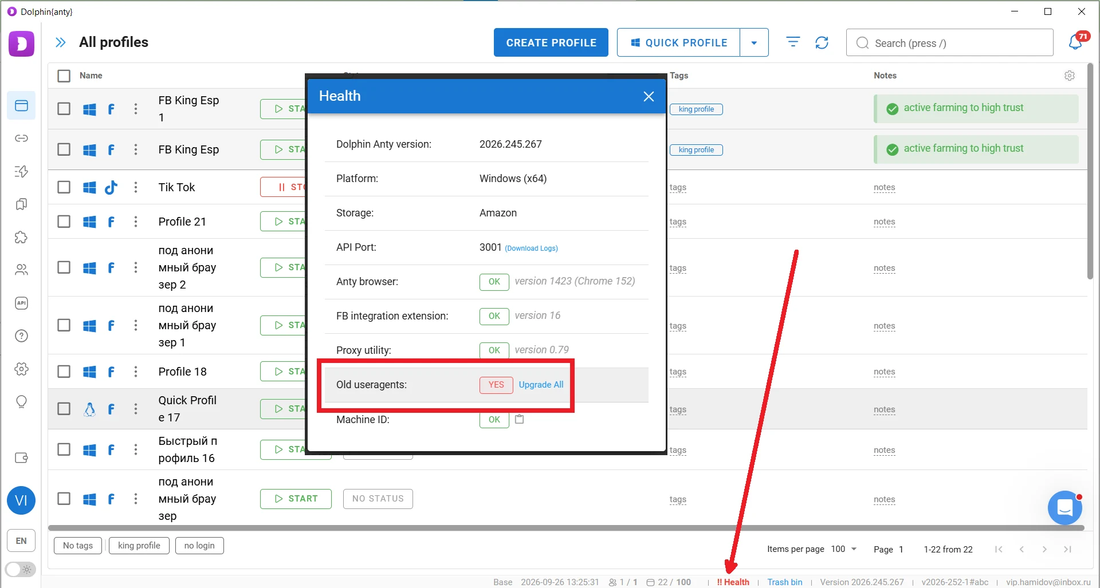Open three-dot menu for Quick Profile 17
Viewport: 1100px width, 588px height.
pyautogui.click(x=136, y=409)
